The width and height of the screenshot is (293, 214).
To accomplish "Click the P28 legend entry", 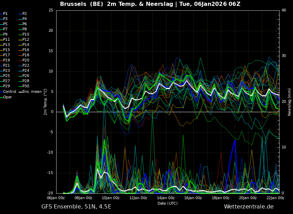I will pos(24,81).
